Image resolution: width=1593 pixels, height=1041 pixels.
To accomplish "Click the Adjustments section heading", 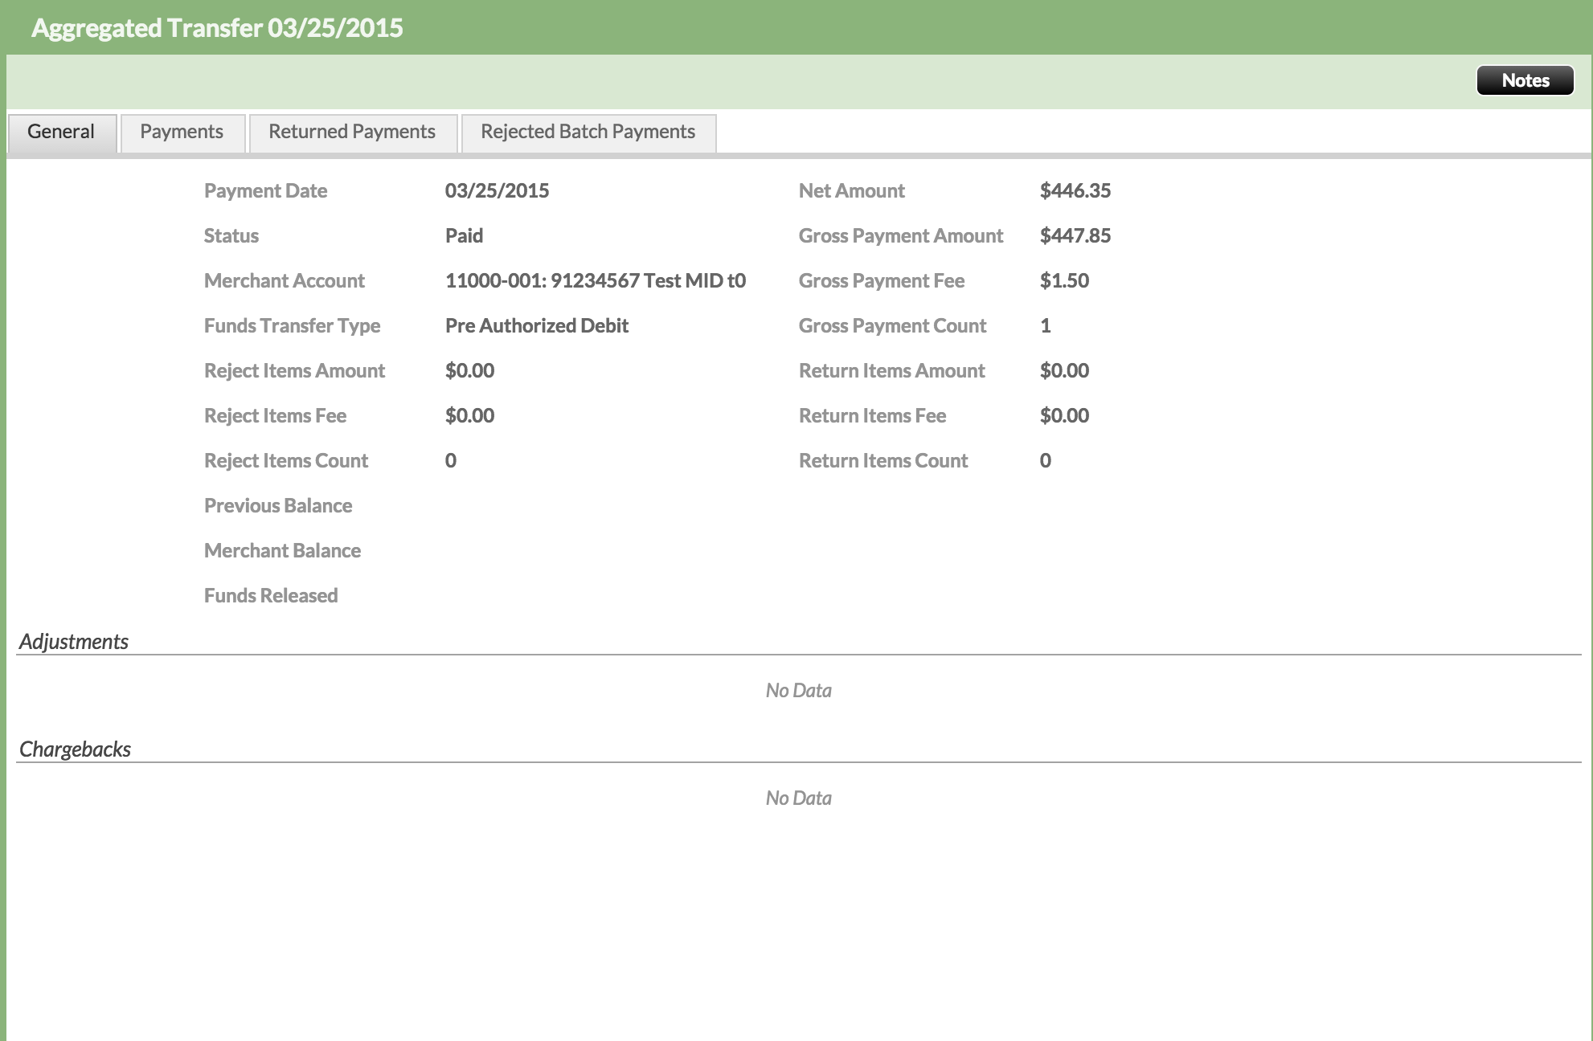I will pos(74,642).
